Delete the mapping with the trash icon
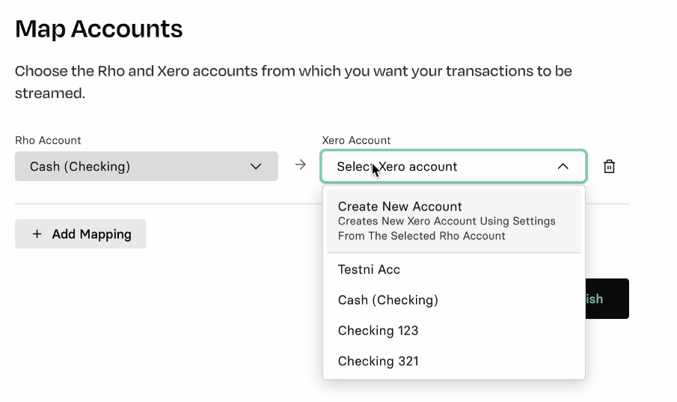 (609, 166)
